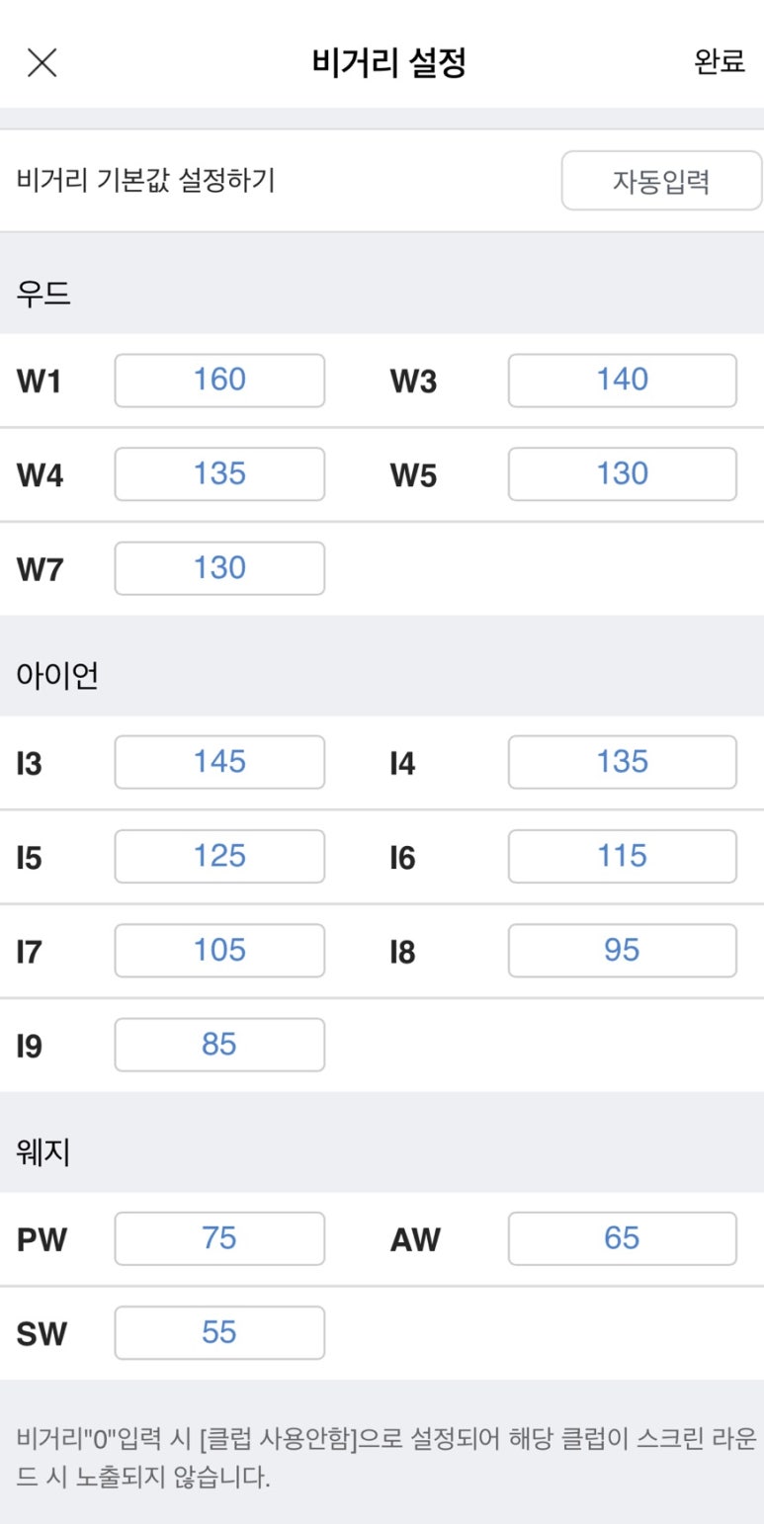The width and height of the screenshot is (764, 1524).
Task: Edit the I4 iron distance field
Action: [x=622, y=762]
